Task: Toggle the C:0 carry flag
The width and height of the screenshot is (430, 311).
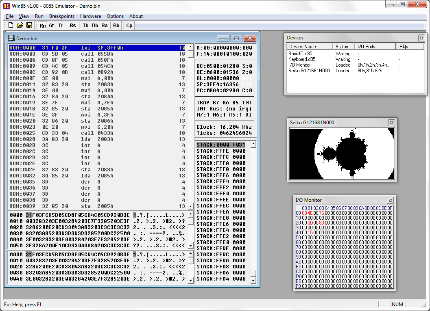Action: pos(247,91)
